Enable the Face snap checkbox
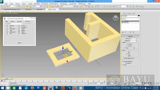The height and width of the screenshot is (90, 160). [9, 33]
